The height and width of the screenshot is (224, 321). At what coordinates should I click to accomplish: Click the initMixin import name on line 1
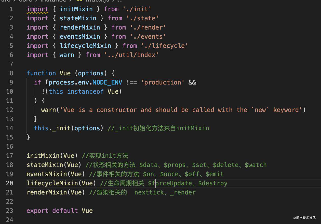pyautogui.click(x=76, y=9)
